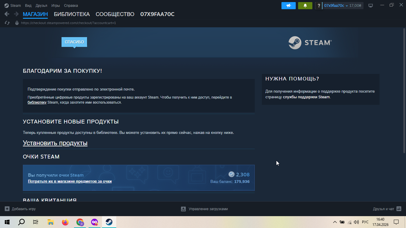The image size is (406, 228).
Task: Open the purple masked app on taskbar
Action: tap(94, 222)
